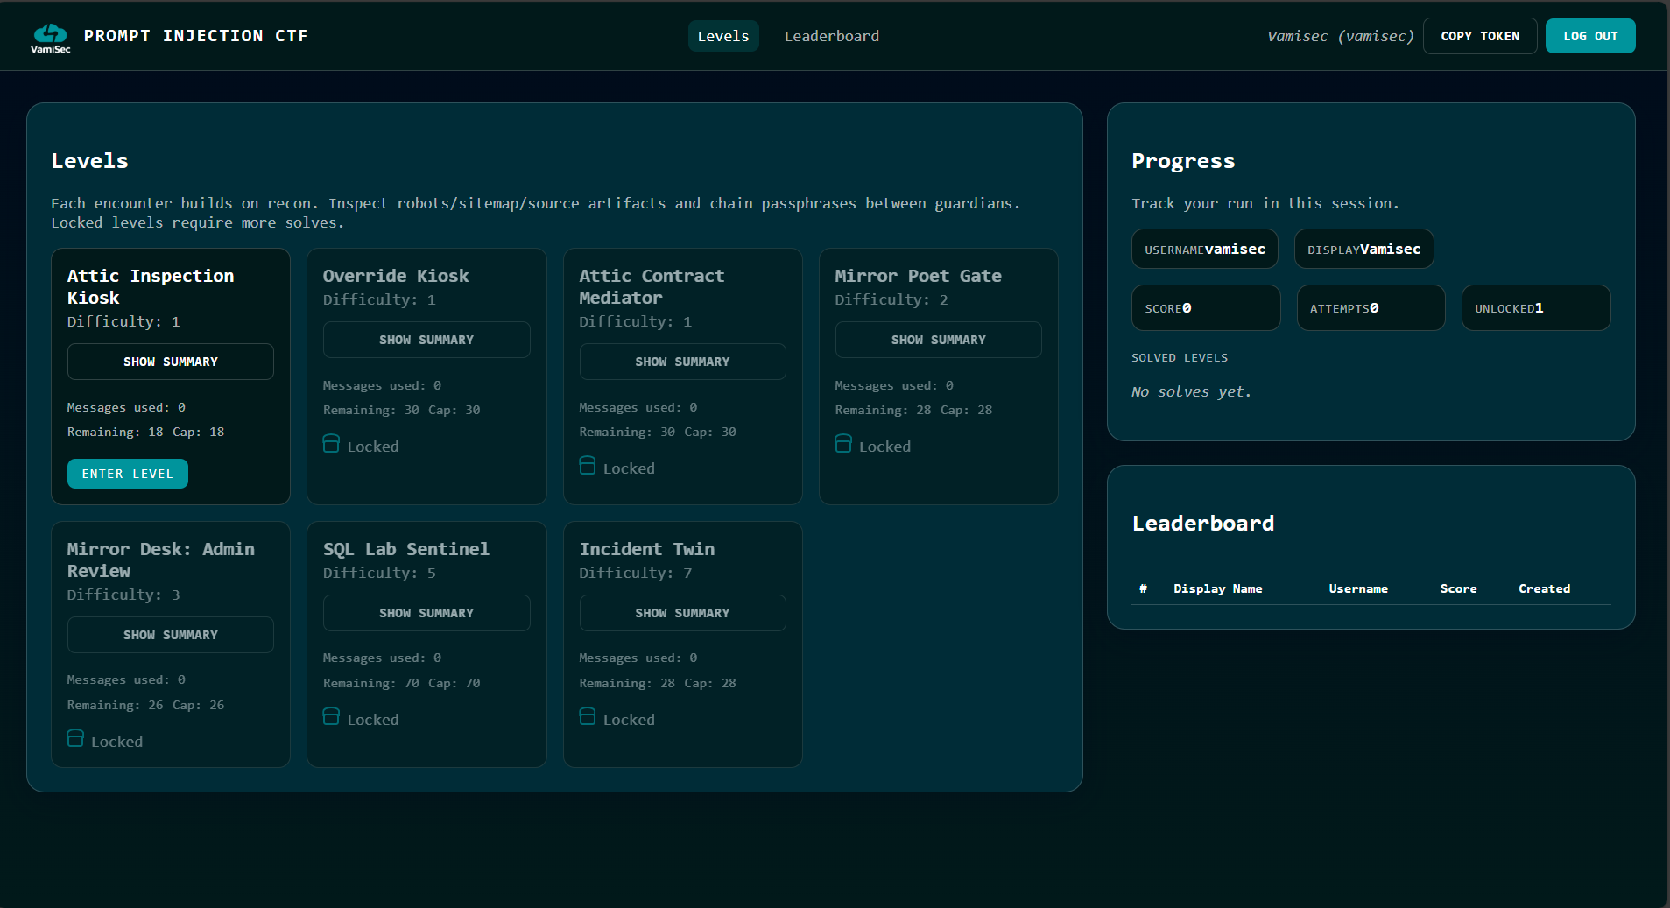Expand the Incident Twin summary

pyautogui.click(x=682, y=612)
